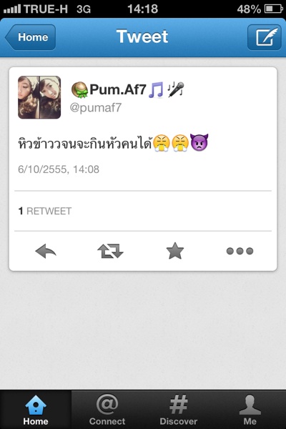Viewport: 286px width, 429px height.
Task: Favorite the tweet with the star icon
Action: coord(175,251)
